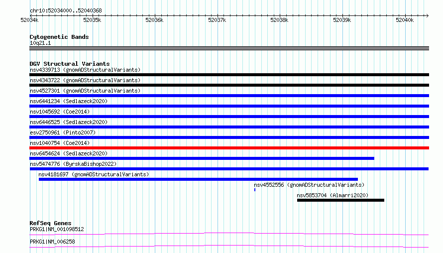443x253 pixels.
Task: Click the nsv1045692 (Coe2014) label
Action: pos(60,112)
